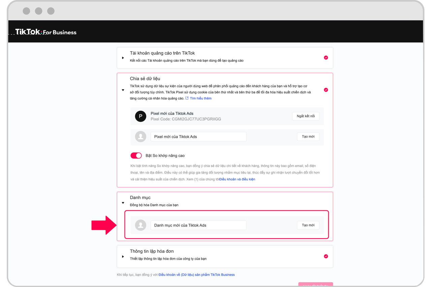
Task: Click the checkmark on Tài khoản quảng cáo trên TikTok
Action: 326,58
